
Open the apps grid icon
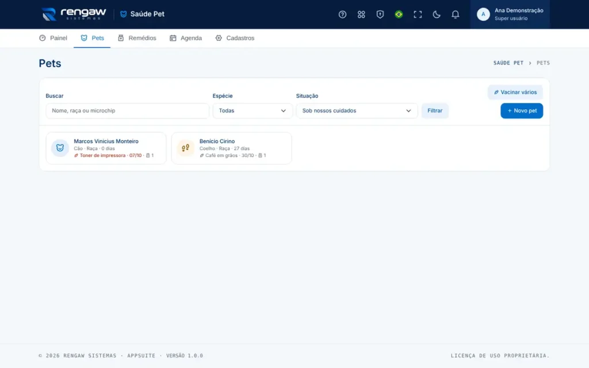tap(361, 14)
